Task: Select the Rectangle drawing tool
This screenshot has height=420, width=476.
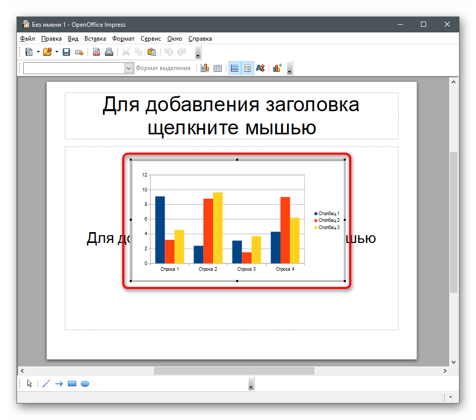Action: click(x=72, y=383)
